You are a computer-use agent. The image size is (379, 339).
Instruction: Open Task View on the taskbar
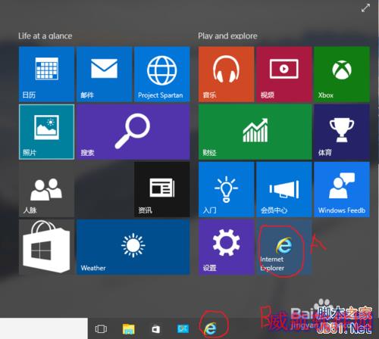coord(101,329)
